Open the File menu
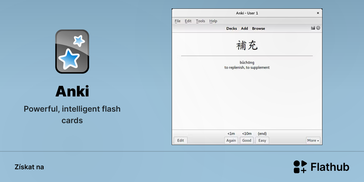 click(x=177, y=21)
